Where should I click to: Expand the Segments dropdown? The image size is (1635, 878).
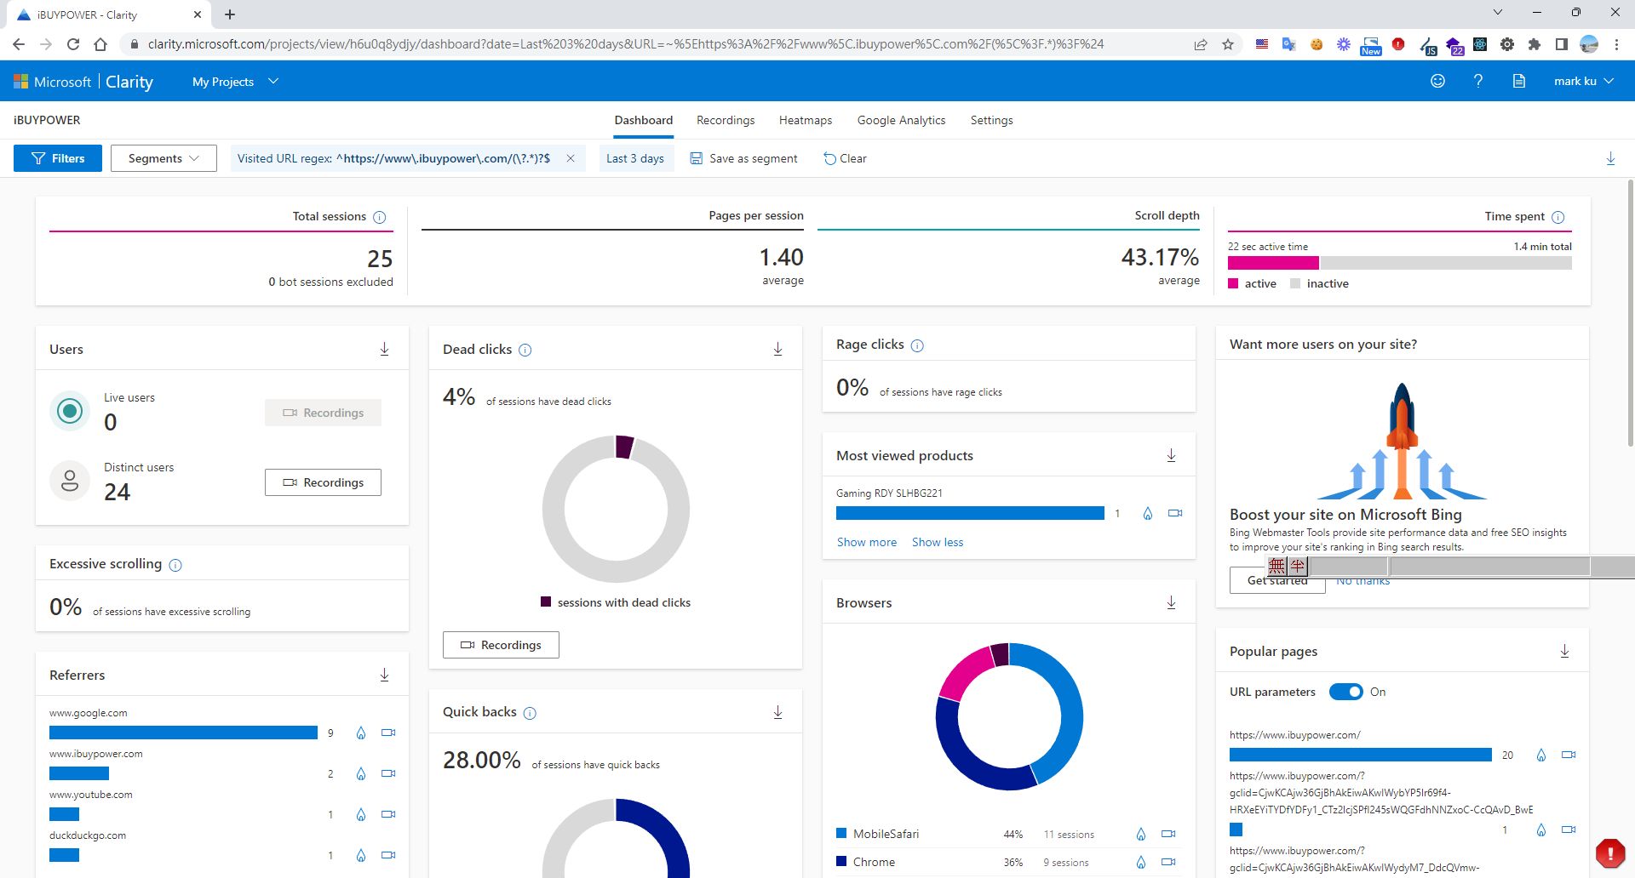coord(163,158)
